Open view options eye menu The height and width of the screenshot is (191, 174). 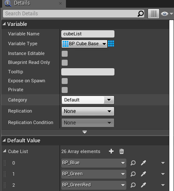[x=167, y=14]
